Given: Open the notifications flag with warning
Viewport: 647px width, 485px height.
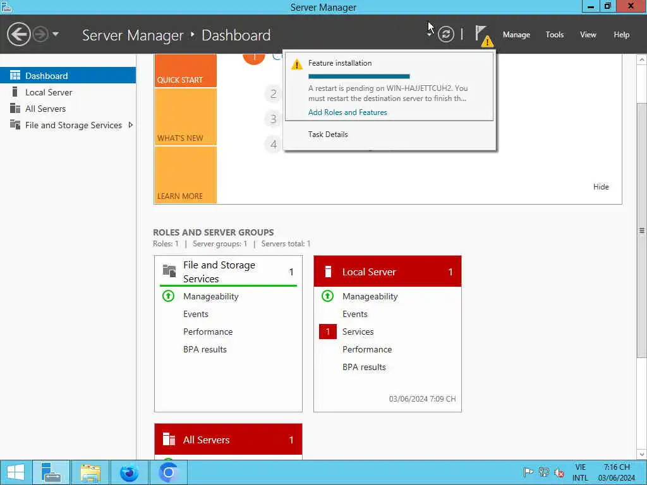Looking at the screenshot, I should coord(483,35).
